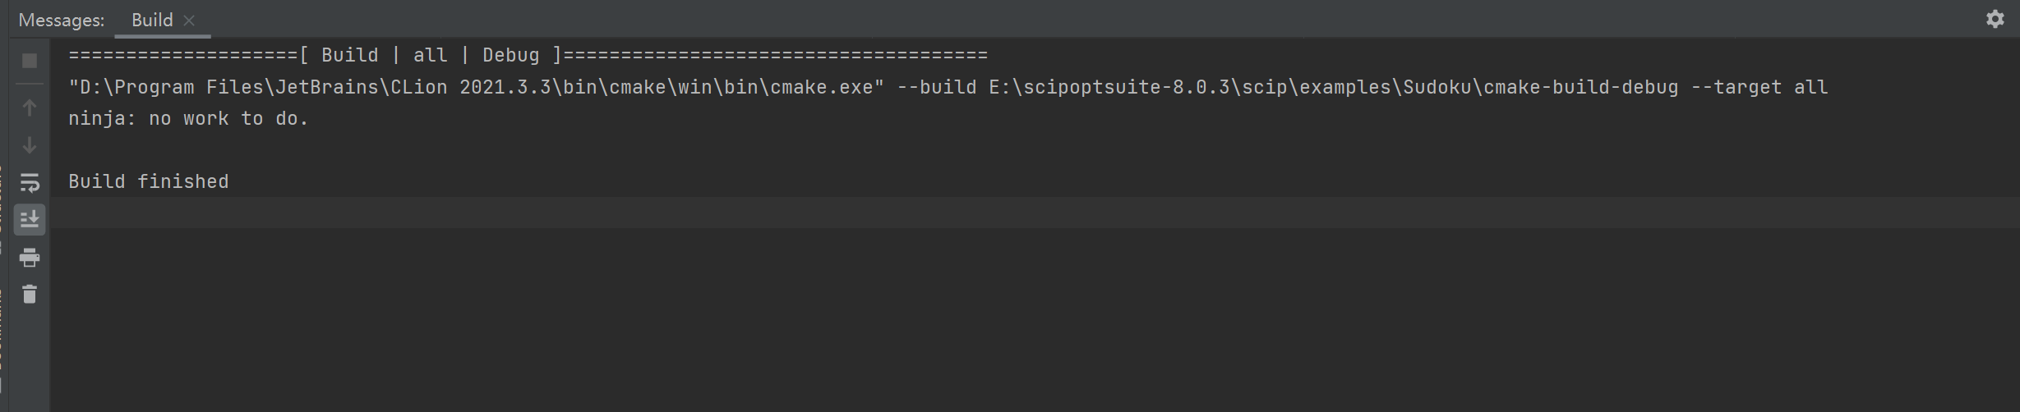The image size is (2020, 412).
Task: Click the word Debug in the build header
Action: coord(510,56)
